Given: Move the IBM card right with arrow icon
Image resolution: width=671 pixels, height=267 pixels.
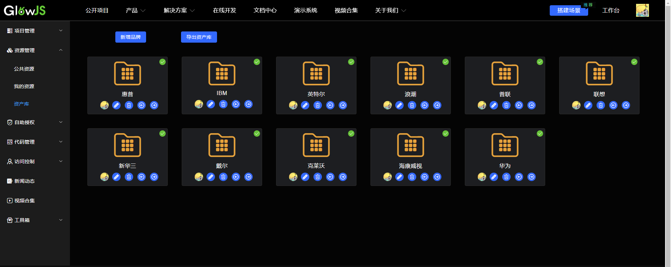Looking at the screenshot, I should (248, 104).
